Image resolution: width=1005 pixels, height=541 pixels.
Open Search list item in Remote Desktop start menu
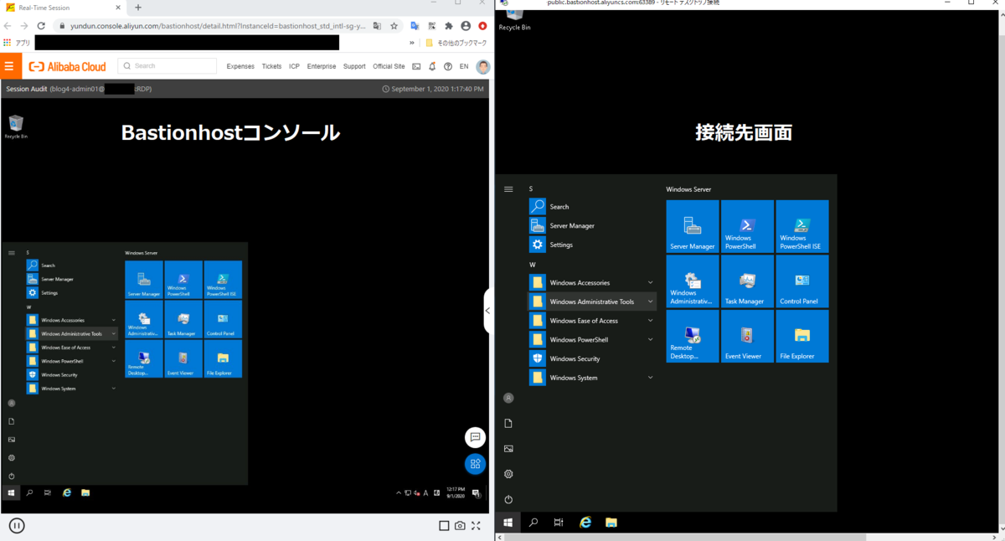(592, 206)
